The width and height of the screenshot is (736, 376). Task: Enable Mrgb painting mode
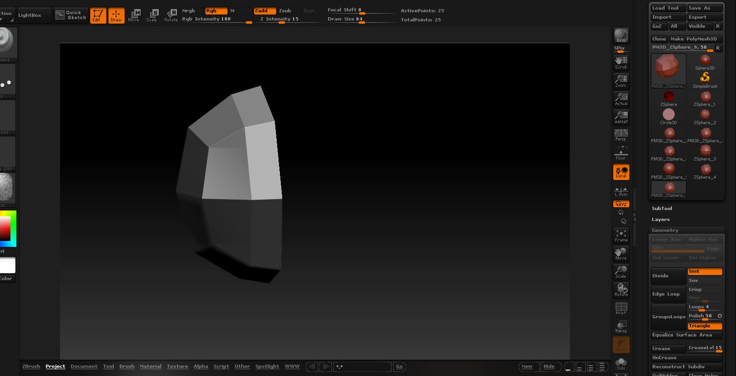tap(192, 10)
